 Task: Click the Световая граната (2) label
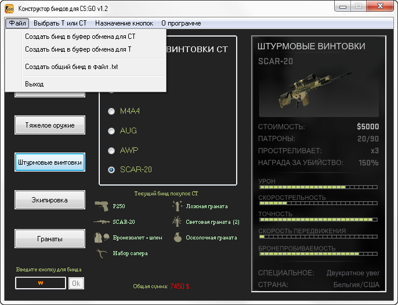[x=212, y=222]
